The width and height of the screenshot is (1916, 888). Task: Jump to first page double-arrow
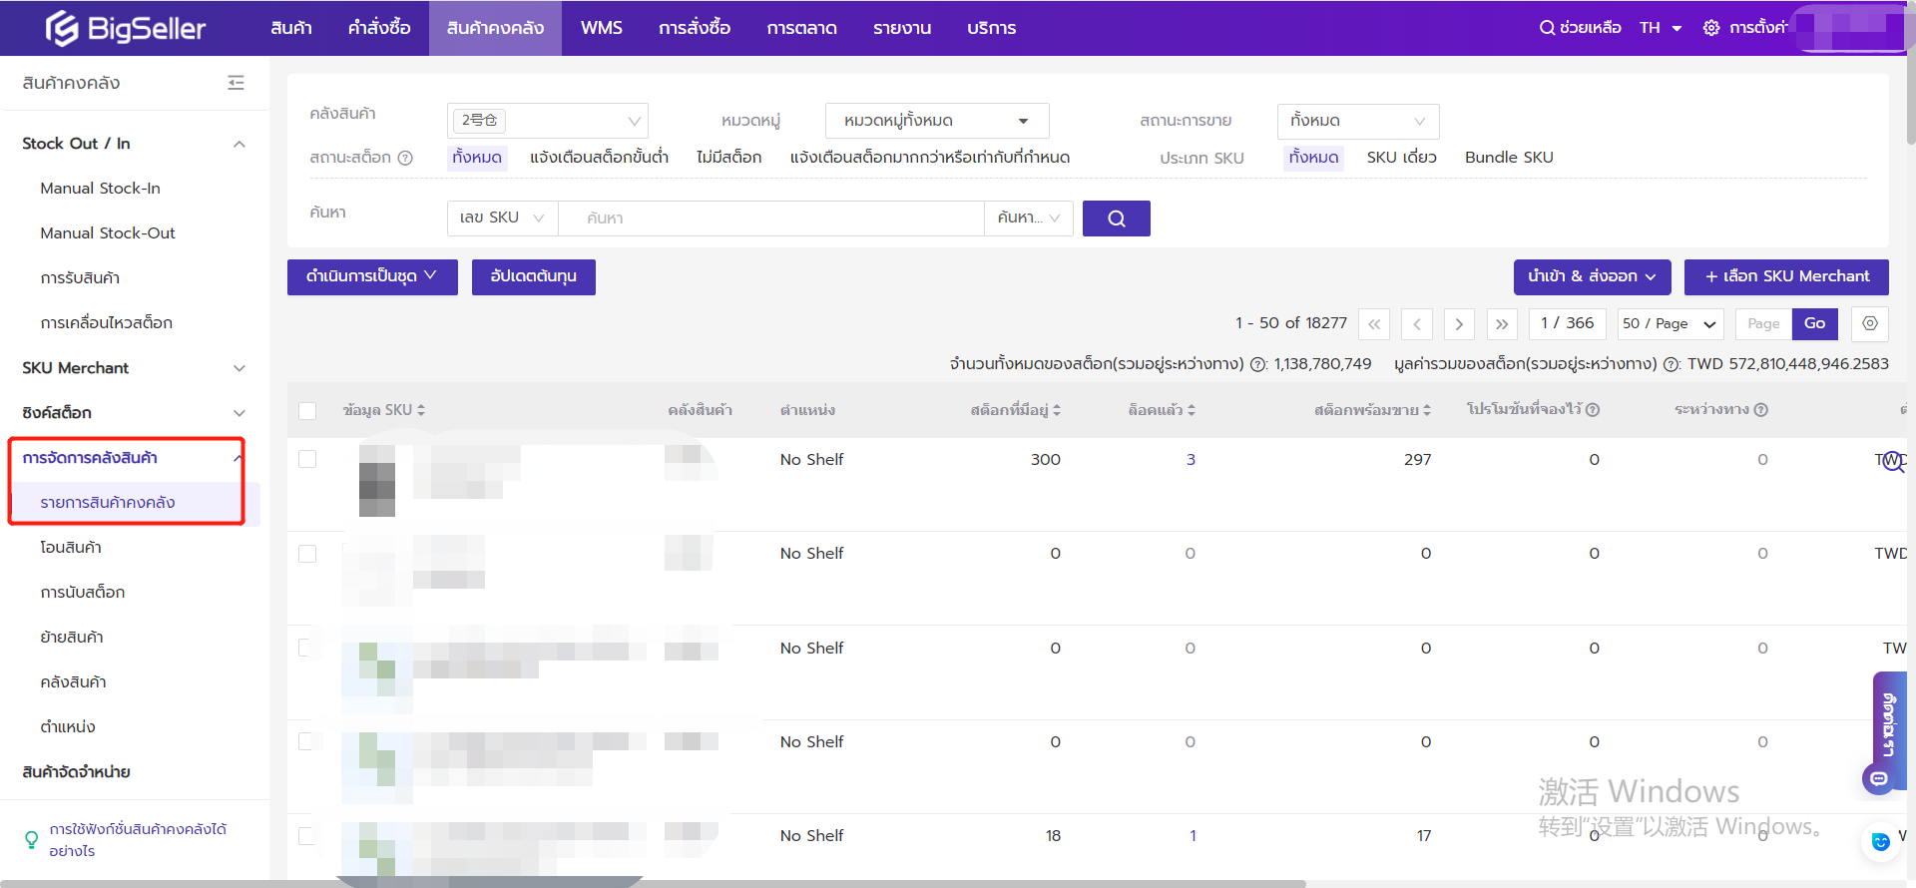1374,324
